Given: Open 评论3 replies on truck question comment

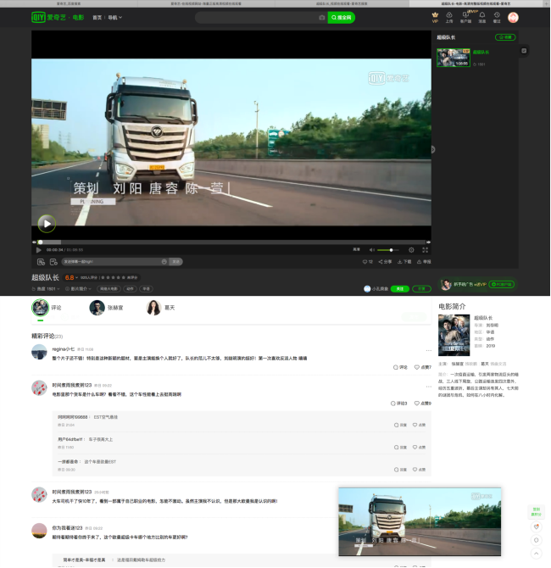Looking at the screenshot, I should 399,404.
